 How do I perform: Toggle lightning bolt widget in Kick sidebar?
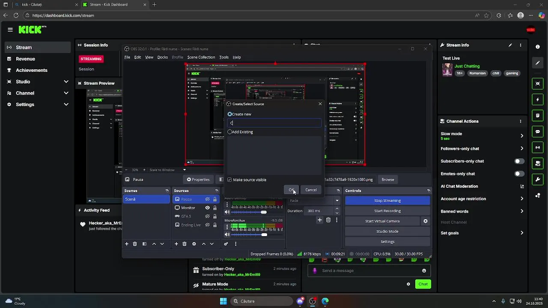538,100
